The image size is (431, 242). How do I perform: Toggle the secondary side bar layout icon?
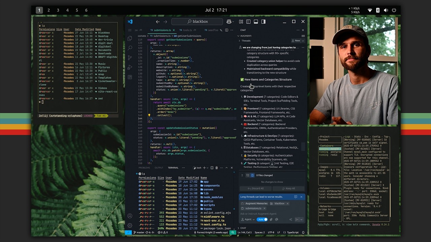(263, 22)
